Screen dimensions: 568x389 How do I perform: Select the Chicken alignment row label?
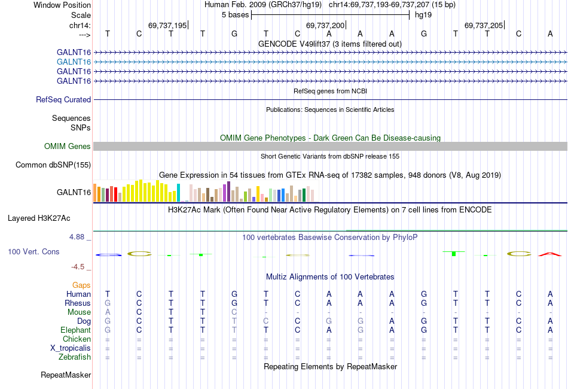[x=77, y=339]
